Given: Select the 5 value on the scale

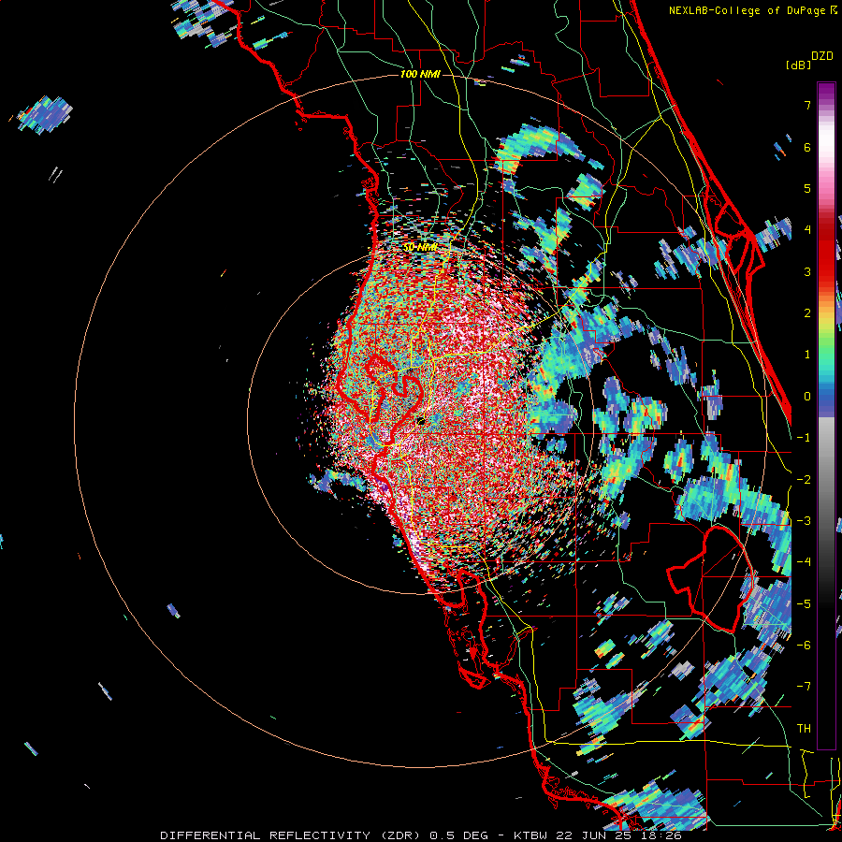Looking at the screenshot, I should (807, 188).
